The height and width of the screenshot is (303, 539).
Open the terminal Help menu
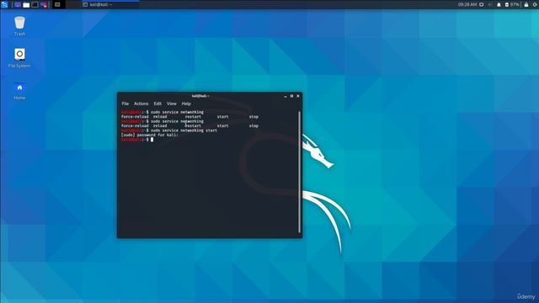186,104
